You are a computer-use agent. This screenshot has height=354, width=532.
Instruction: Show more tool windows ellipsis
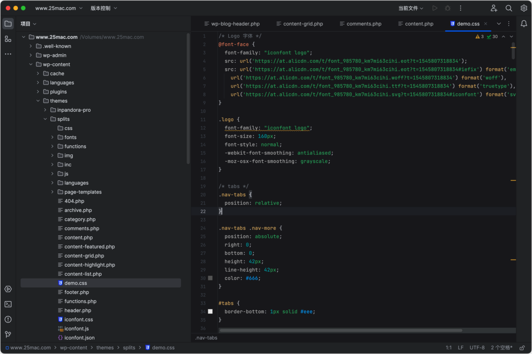8,54
